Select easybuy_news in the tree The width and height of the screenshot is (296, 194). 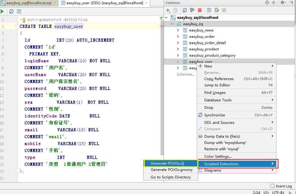pos(201,30)
